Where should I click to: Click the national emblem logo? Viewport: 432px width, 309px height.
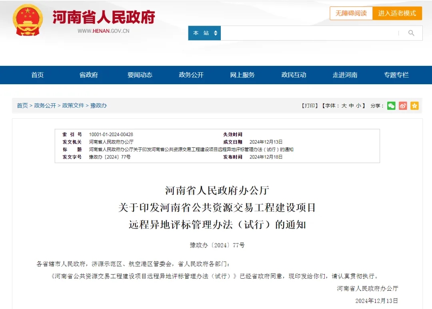pyautogui.click(x=28, y=20)
